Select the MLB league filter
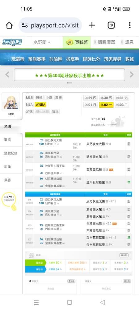 tap(29, 98)
